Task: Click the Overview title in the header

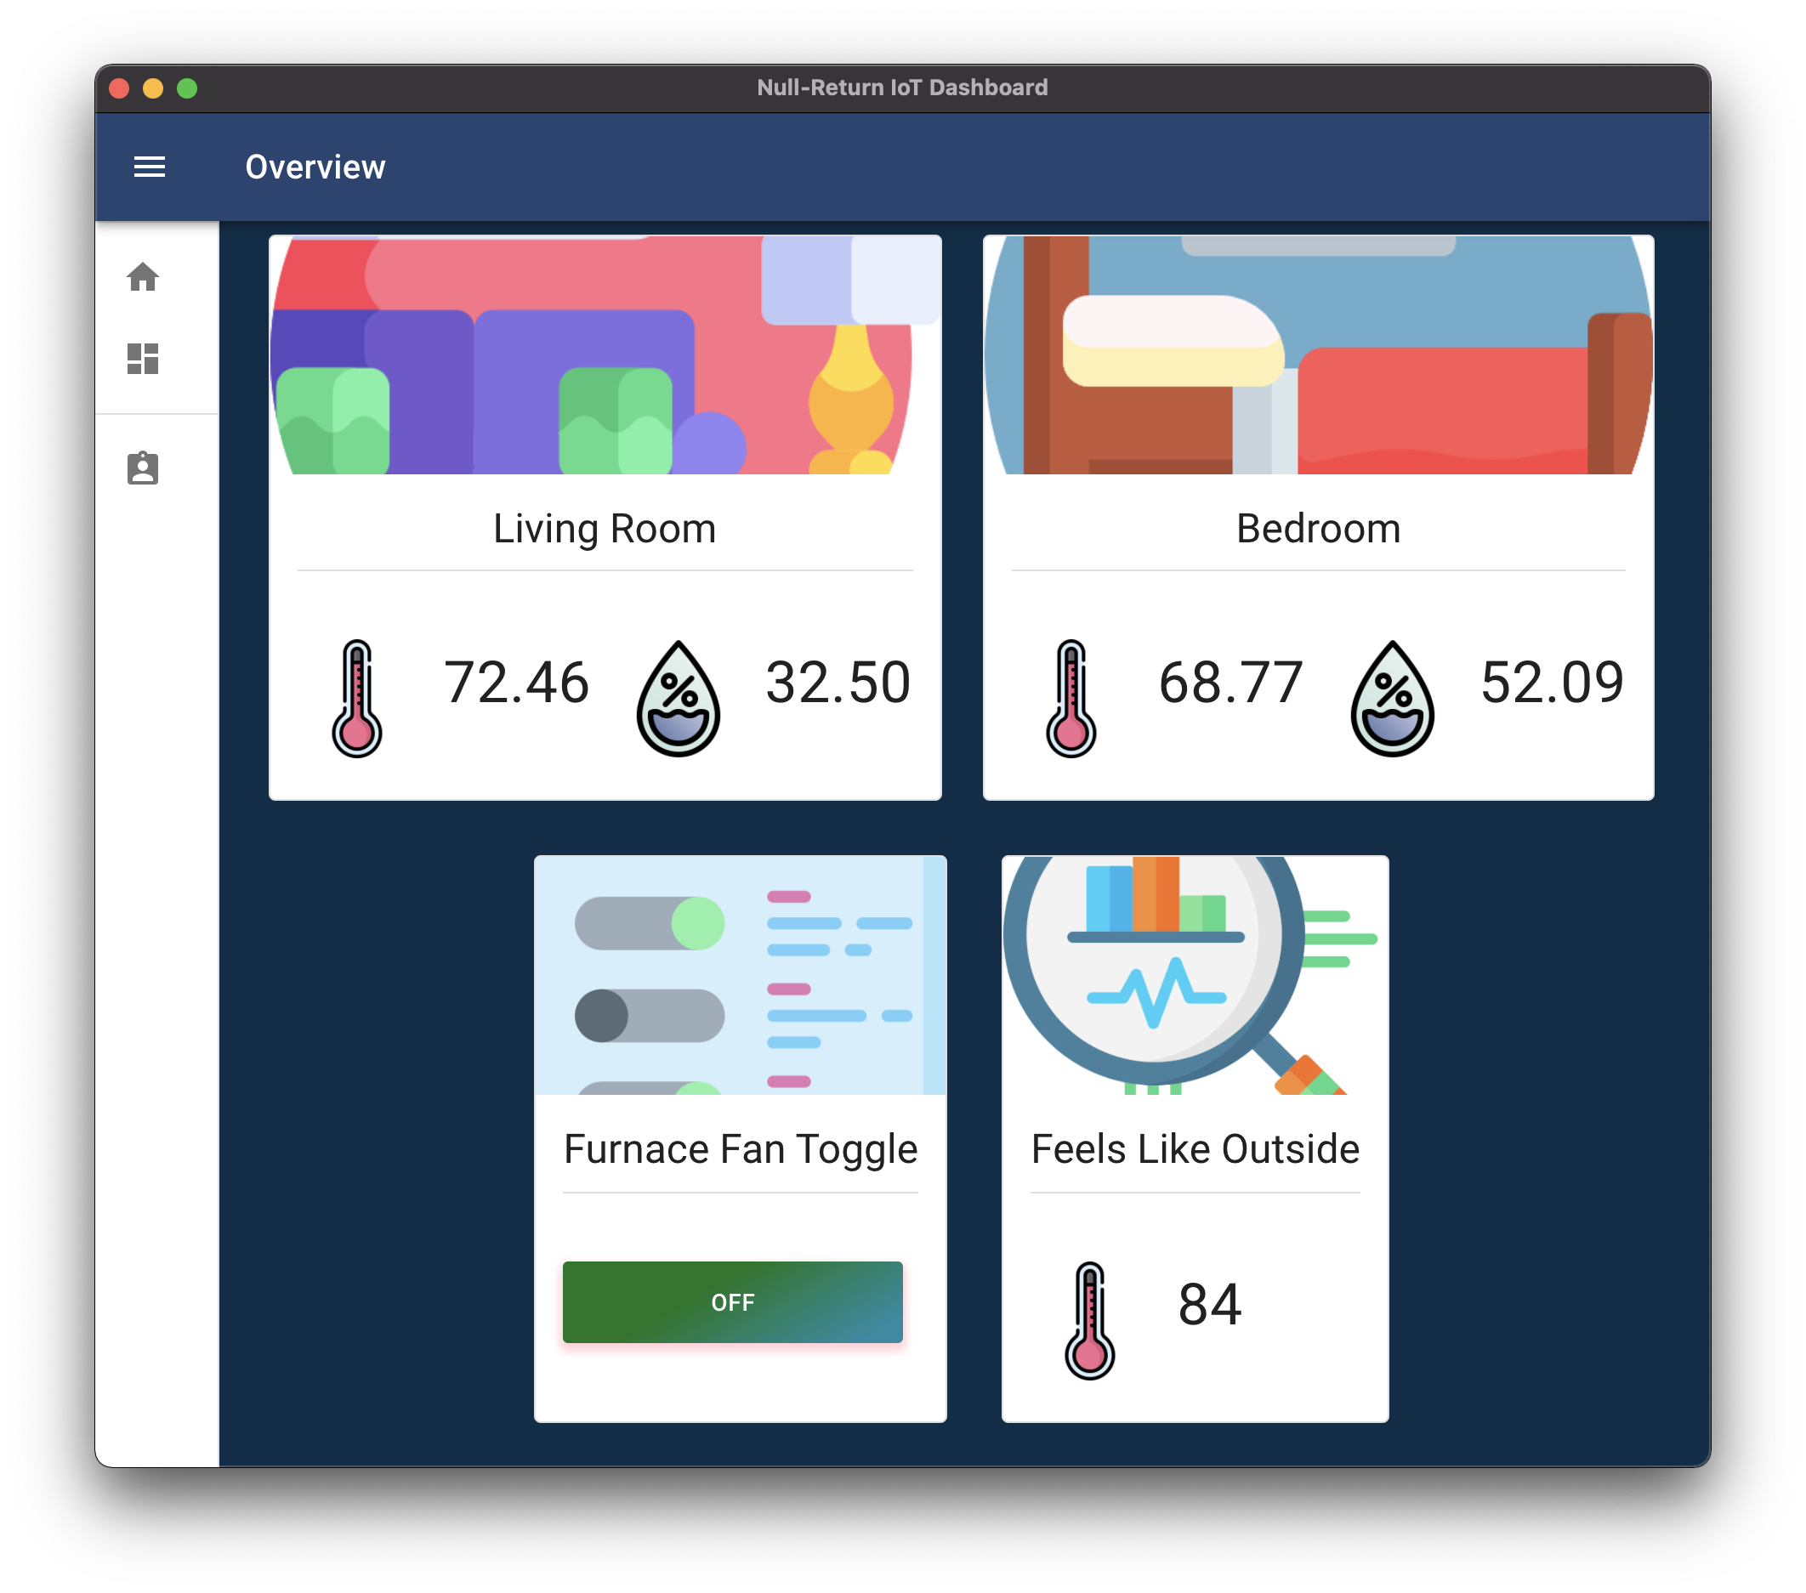Action: [x=315, y=167]
